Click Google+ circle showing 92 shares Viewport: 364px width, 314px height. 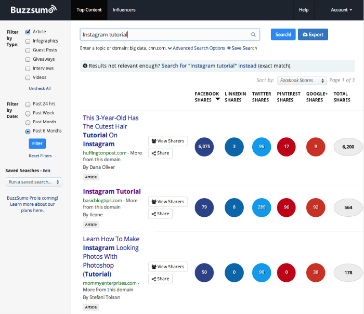pyautogui.click(x=316, y=207)
